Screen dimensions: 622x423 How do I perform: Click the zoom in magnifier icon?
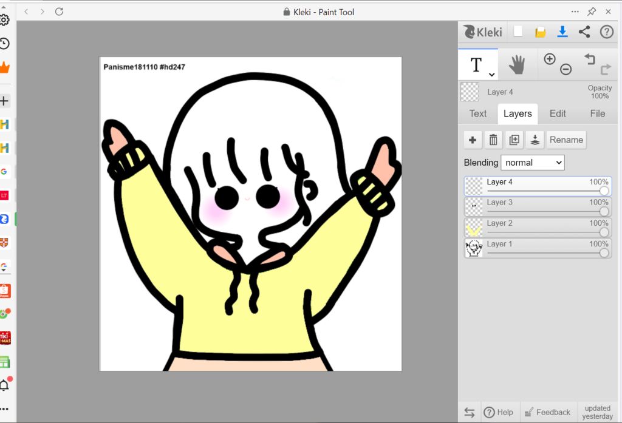tap(549, 59)
